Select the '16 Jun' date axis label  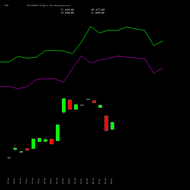pos(20,181)
